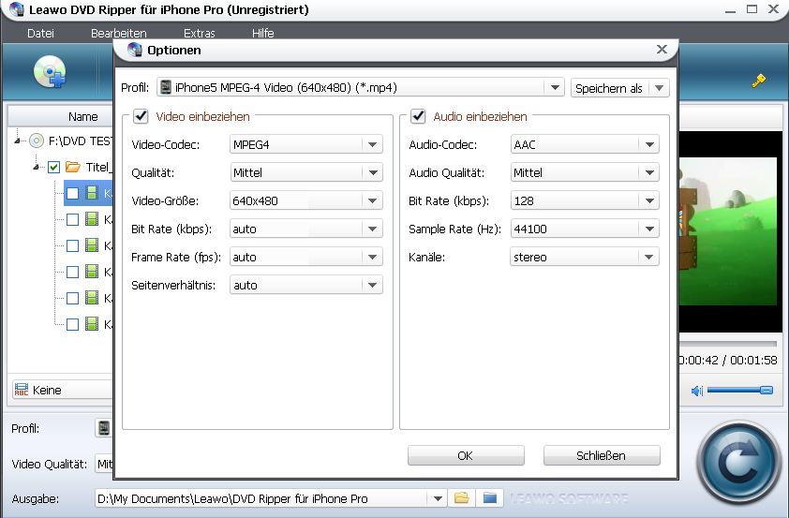Open the Extras menu
The height and width of the screenshot is (518, 789).
[200, 33]
